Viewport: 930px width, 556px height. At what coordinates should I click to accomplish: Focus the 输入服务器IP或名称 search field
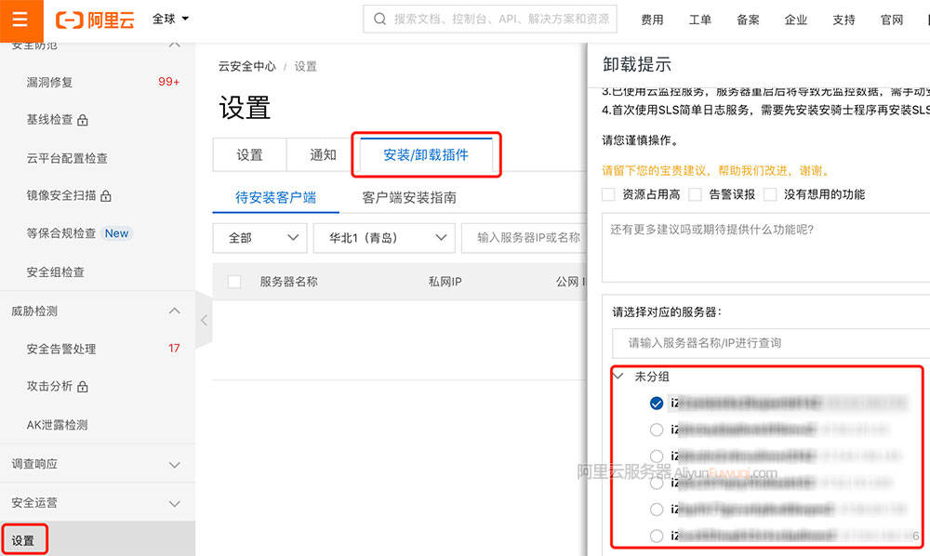tap(525, 238)
